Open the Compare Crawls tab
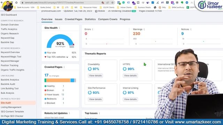Viewport: 223px width, 125px height. (x=108, y=19)
